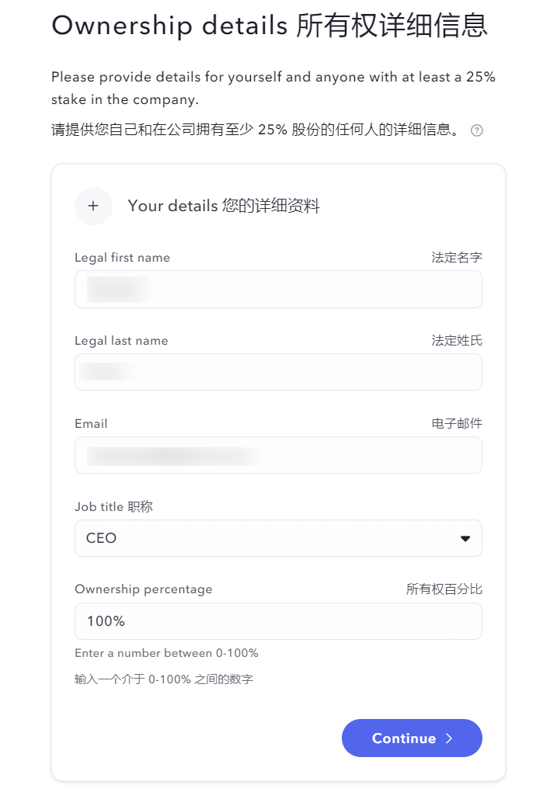Click the 电子邮件 Chinese label
The image size is (557, 792).
click(x=457, y=424)
